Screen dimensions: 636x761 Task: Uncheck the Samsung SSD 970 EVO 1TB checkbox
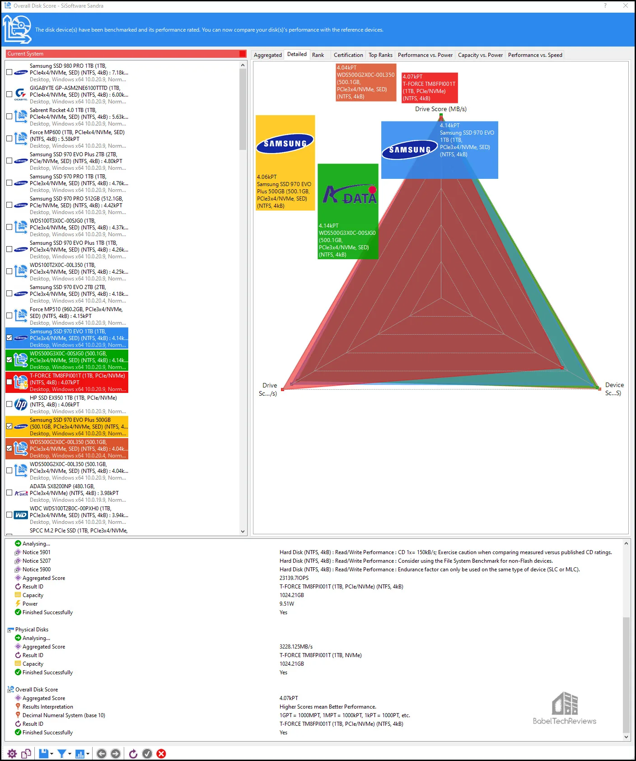point(9,338)
